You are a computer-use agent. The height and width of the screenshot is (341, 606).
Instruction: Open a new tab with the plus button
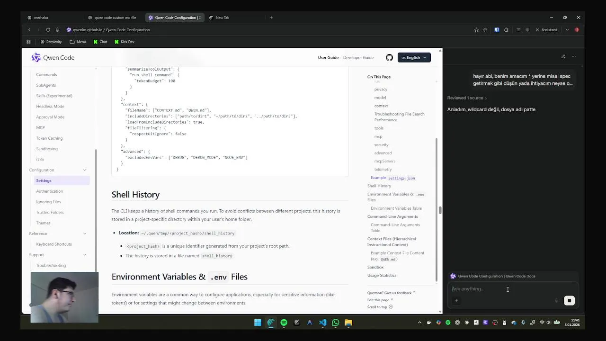pos(271,18)
